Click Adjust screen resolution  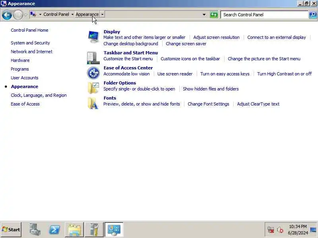tap(216, 37)
